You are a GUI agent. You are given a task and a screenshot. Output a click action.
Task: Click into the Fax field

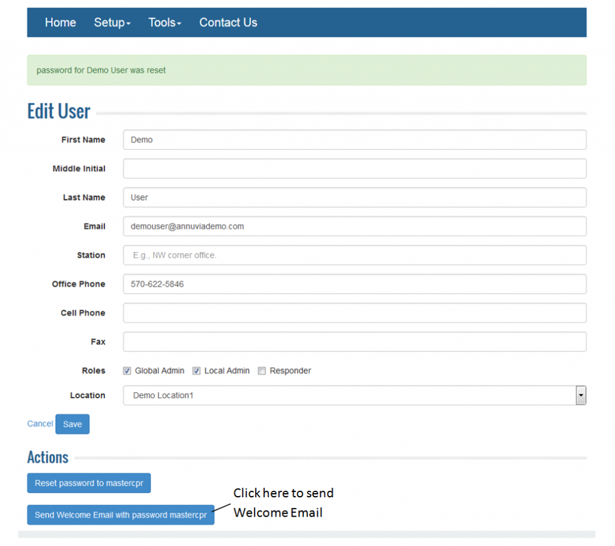pyautogui.click(x=354, y=341)
